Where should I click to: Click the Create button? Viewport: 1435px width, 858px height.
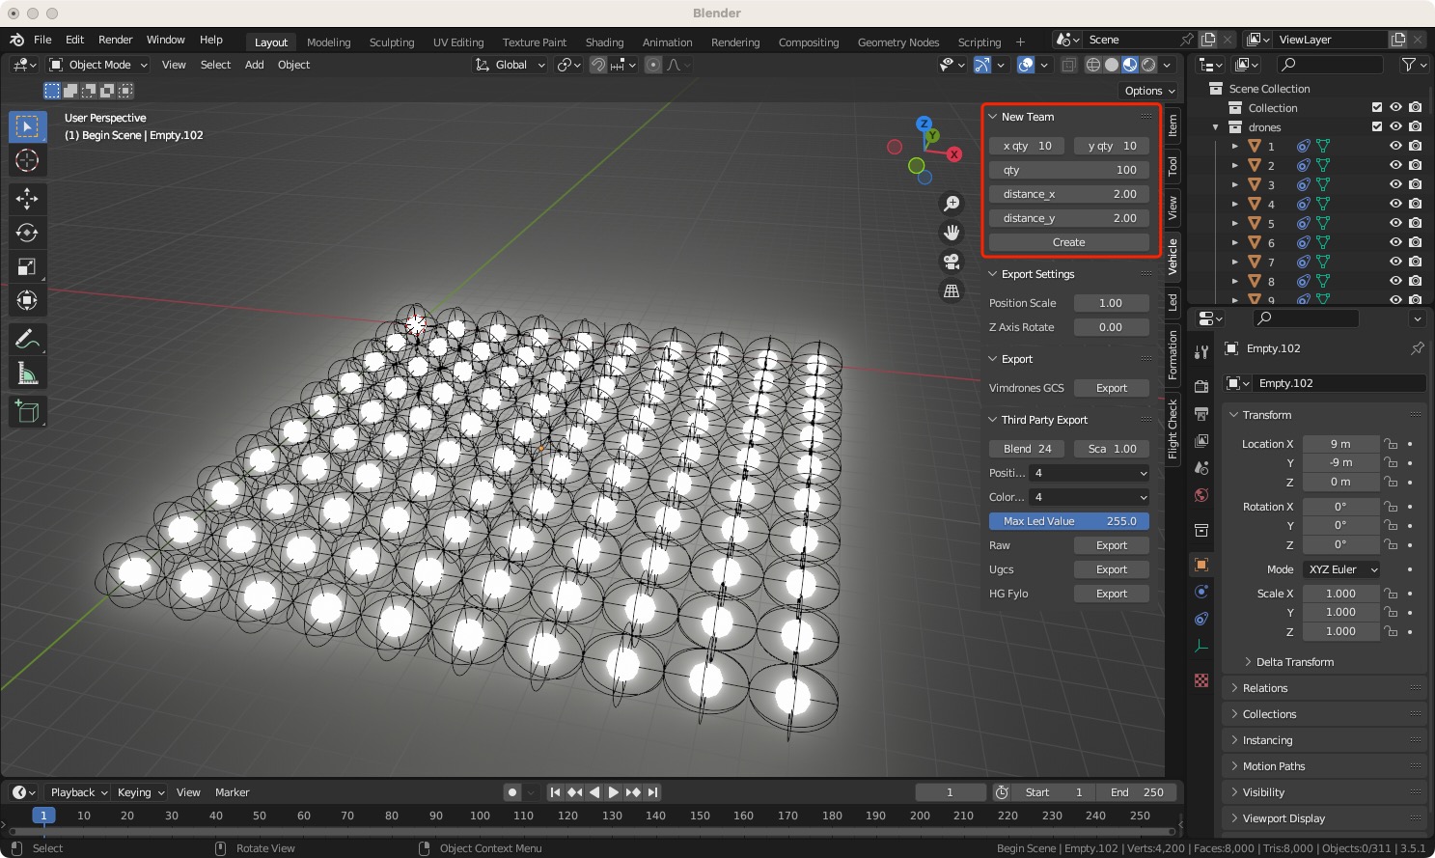(1069, 242)
